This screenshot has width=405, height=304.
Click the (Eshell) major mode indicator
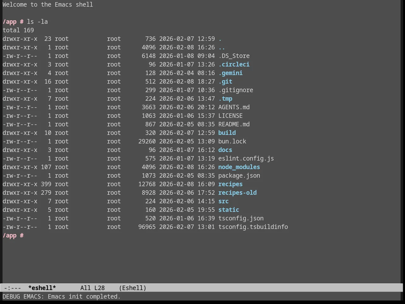point(133,288)
